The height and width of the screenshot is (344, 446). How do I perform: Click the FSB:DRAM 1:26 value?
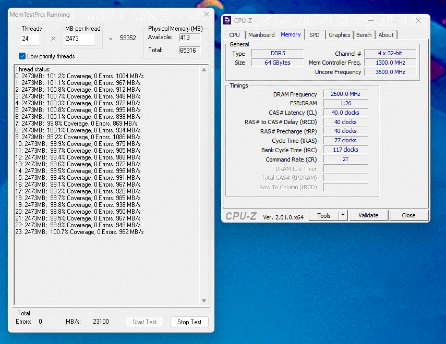(x=345, y=104)
